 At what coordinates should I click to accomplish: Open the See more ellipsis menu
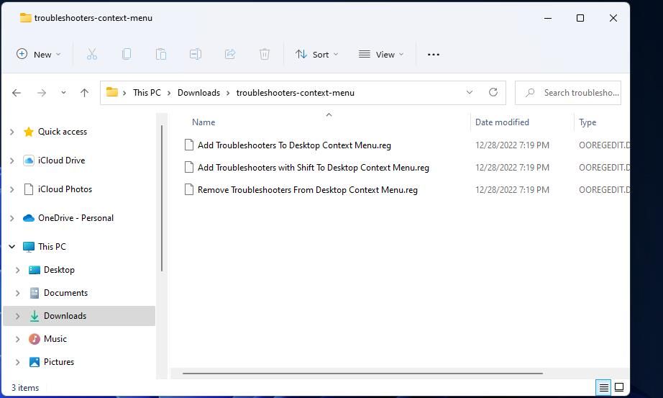[x=434, y=55]
